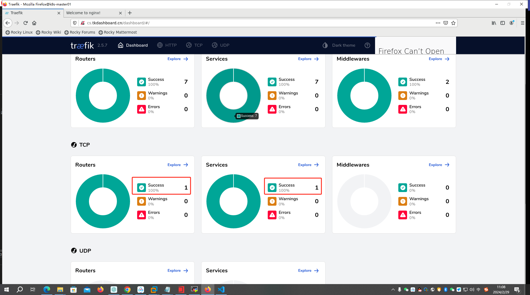Viewport: 530px width, 295px height.
Task: Open the Dashboard navigation item
Action: click(x=133, y=45)
